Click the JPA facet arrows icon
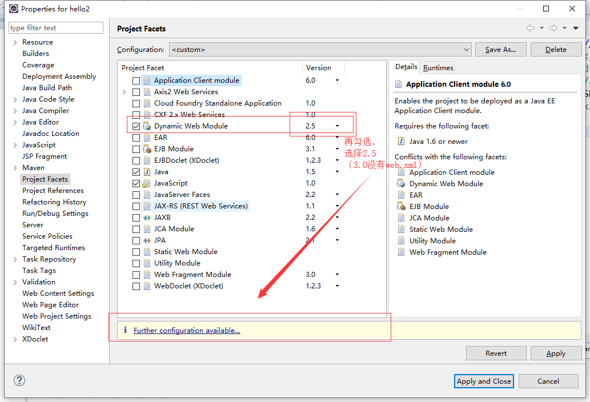Screen dimensions: 590x402 [147, 240]
